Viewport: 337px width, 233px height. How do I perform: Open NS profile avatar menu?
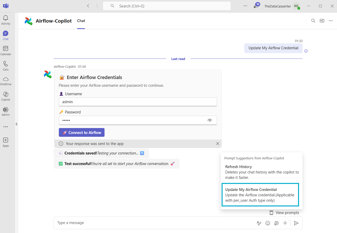pos(296,6)
